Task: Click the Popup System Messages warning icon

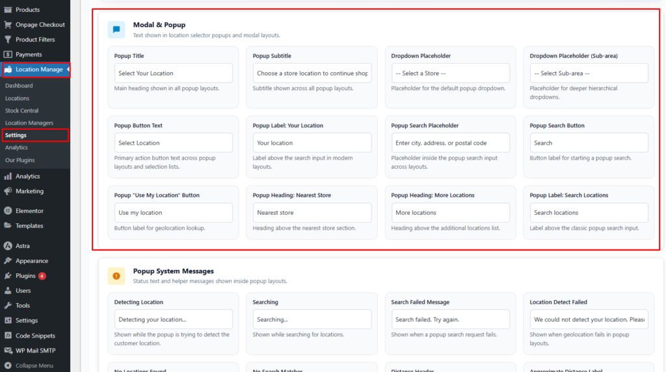Action: pyautogui.click(x=116, y=276)
